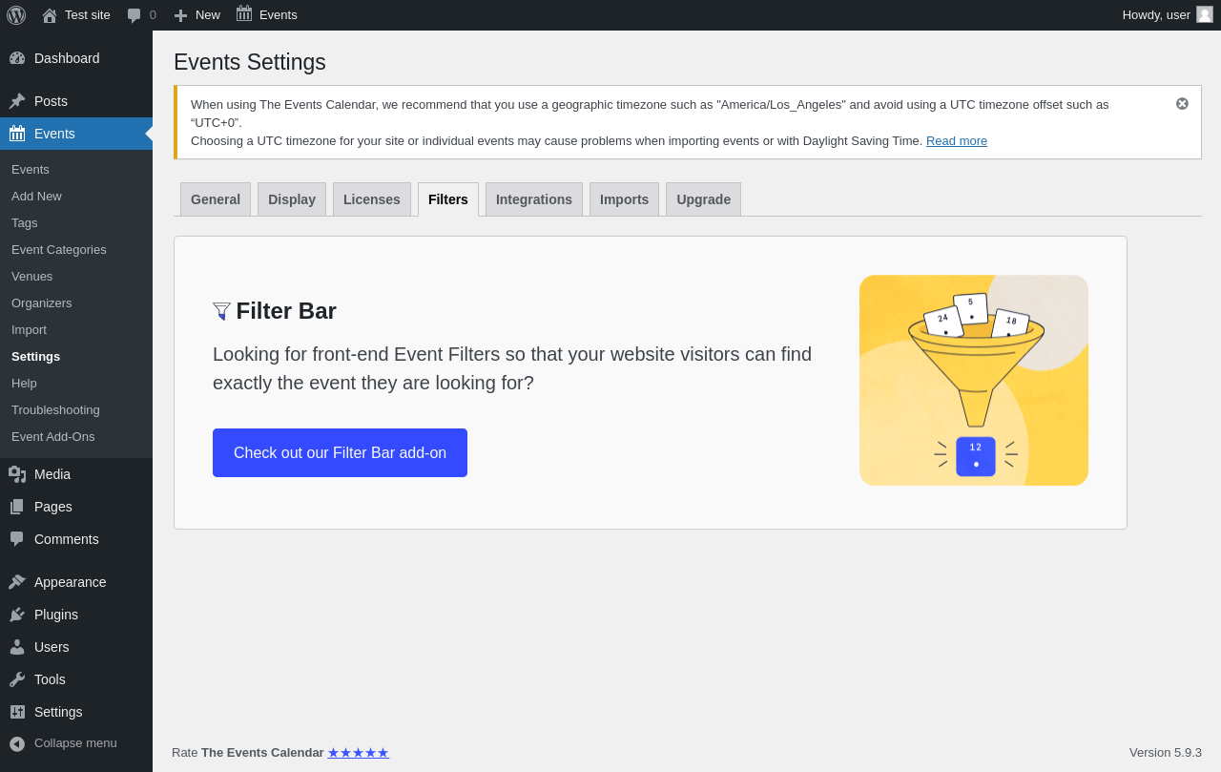
Task: Click the Pages icon in sidebar
Action: 17,507
